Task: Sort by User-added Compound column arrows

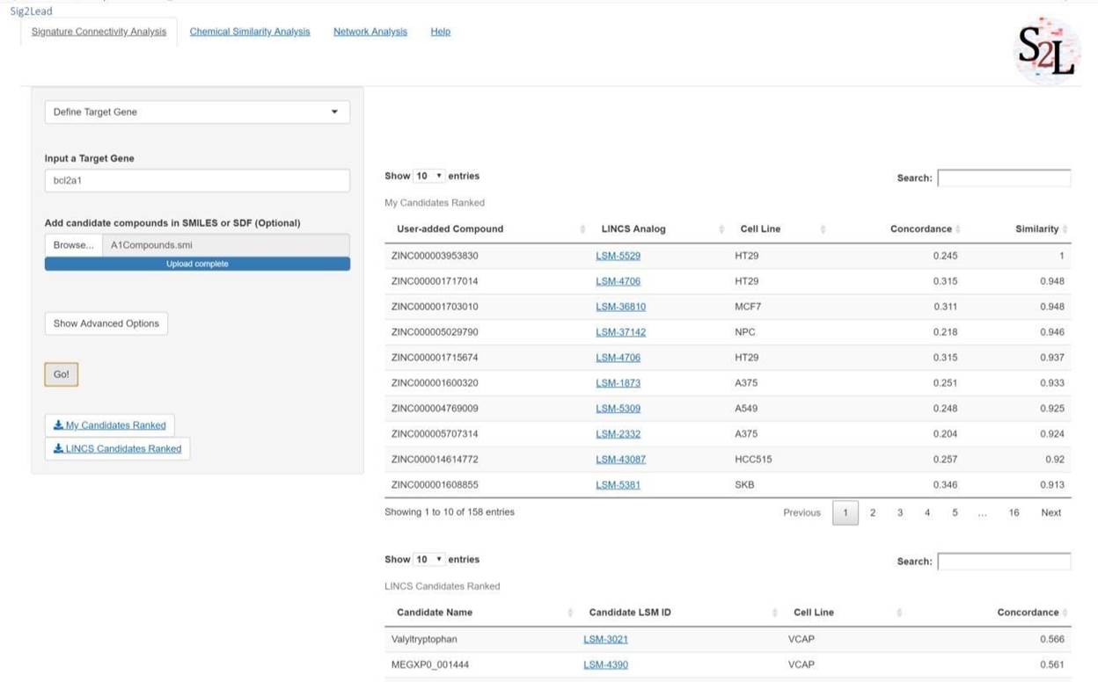Action: [582, 229]
